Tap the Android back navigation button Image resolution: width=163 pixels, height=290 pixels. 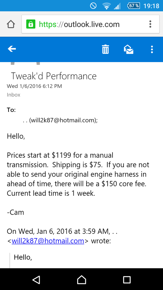click(36, 280)
